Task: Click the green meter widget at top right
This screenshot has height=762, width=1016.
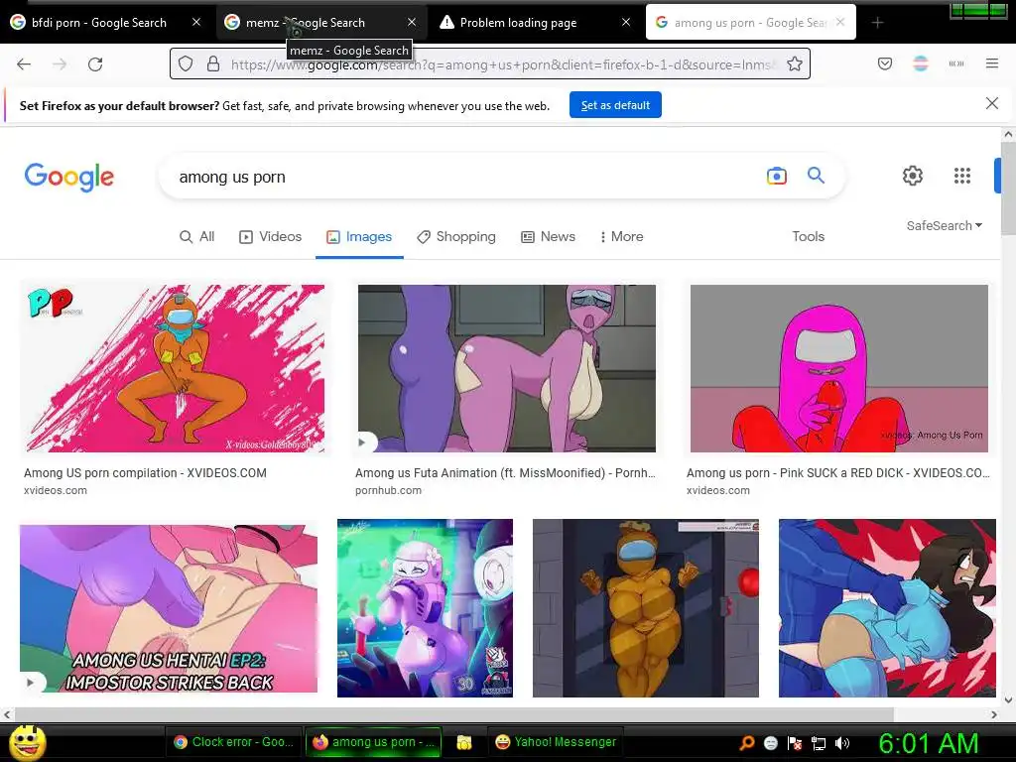Action: (978, 10)
